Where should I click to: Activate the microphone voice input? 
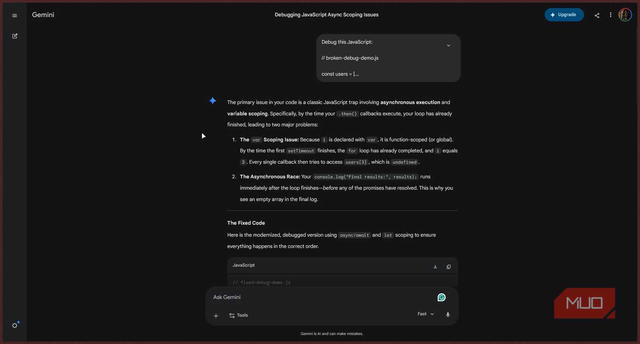(x=448, y=315)
